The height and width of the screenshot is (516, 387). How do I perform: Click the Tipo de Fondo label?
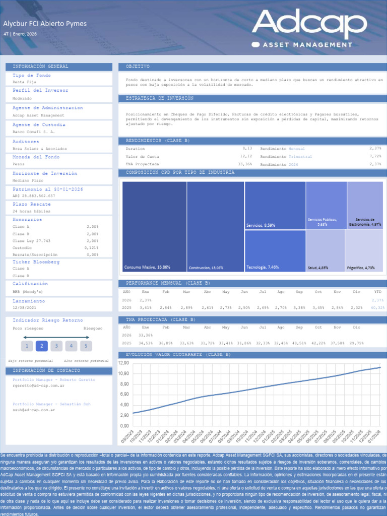(32, 76)
